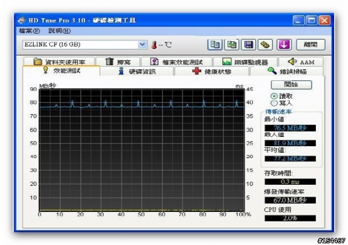Maximize the HD Tune Pro window
Viewport: 348px width, 245px height.
[312, 21]
